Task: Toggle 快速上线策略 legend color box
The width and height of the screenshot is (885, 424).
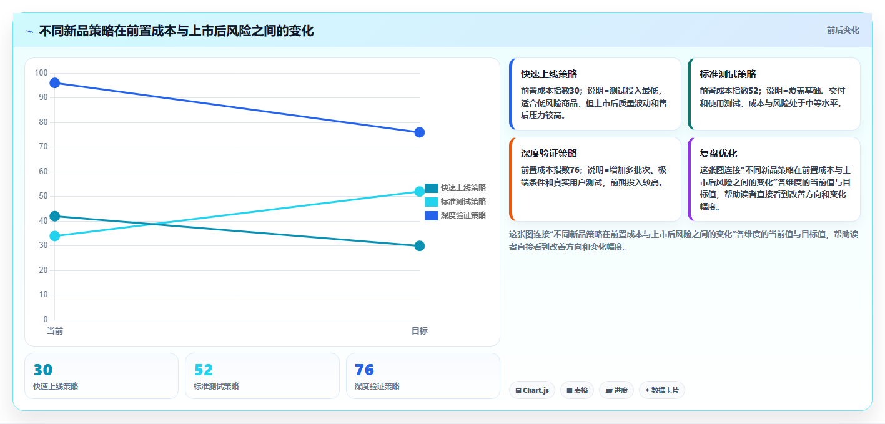Action: point(432,188)
